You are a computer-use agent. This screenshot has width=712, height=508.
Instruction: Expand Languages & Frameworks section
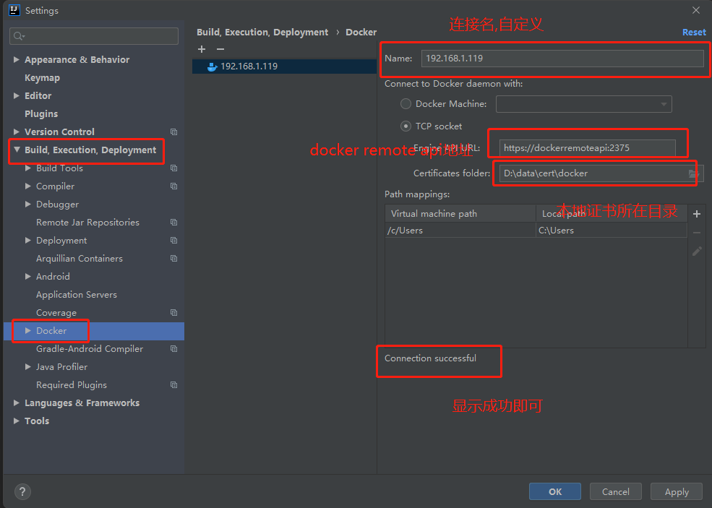tap(17, 402)
